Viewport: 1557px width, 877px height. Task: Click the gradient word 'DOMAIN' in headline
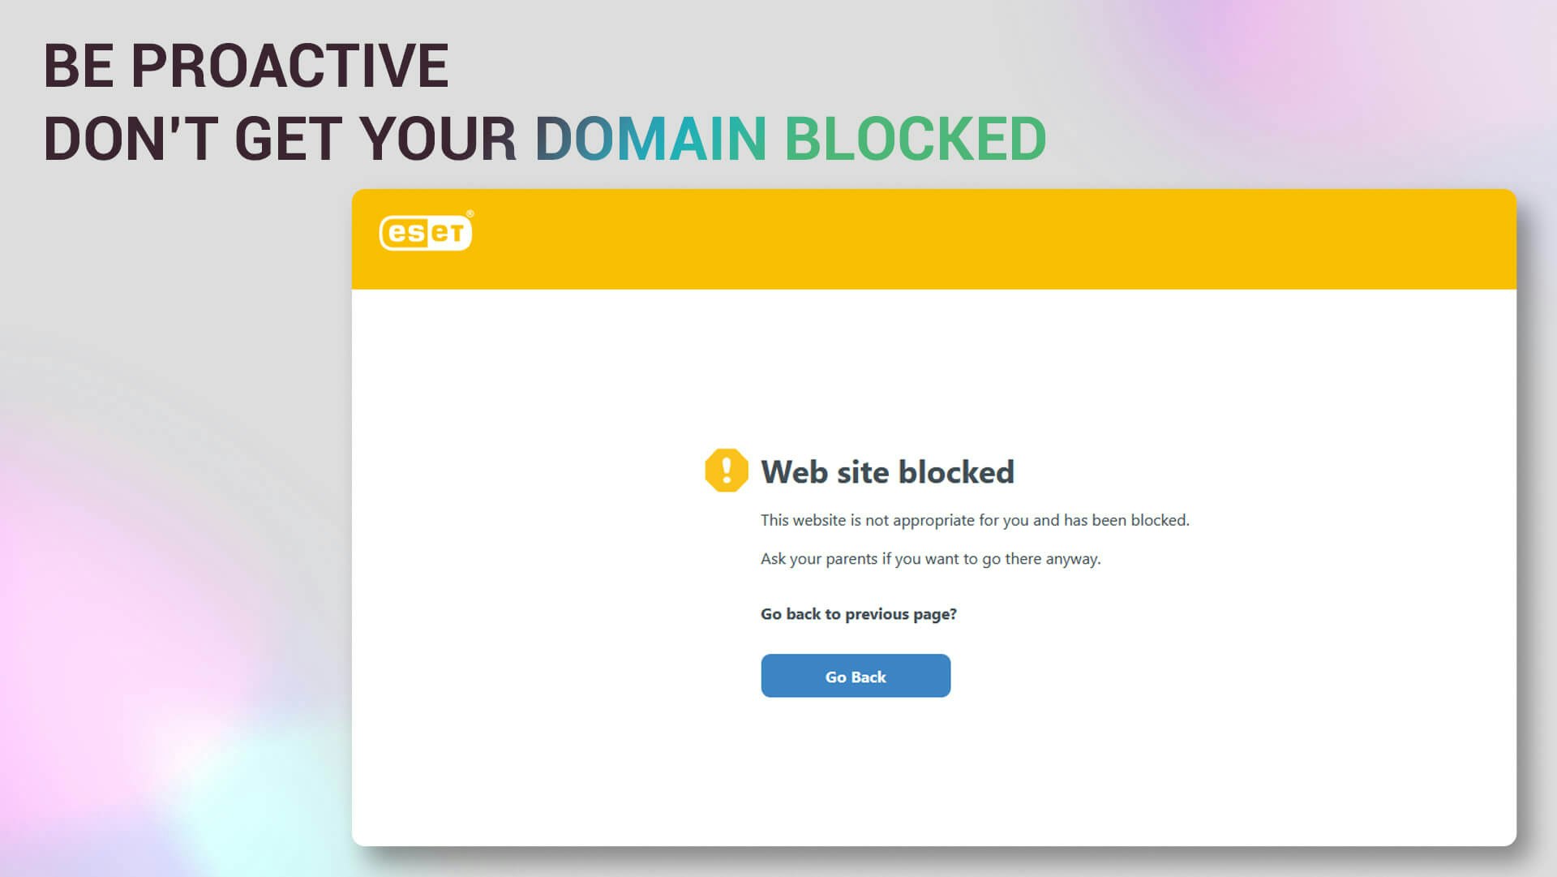click(650, 139)
